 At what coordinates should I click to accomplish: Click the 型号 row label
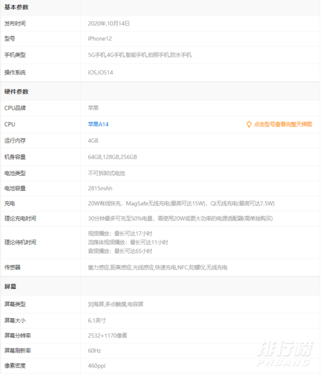coord(10,39)
